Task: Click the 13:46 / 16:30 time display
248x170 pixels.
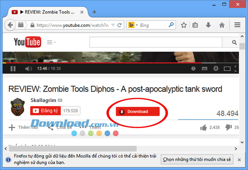Action: 49,68
